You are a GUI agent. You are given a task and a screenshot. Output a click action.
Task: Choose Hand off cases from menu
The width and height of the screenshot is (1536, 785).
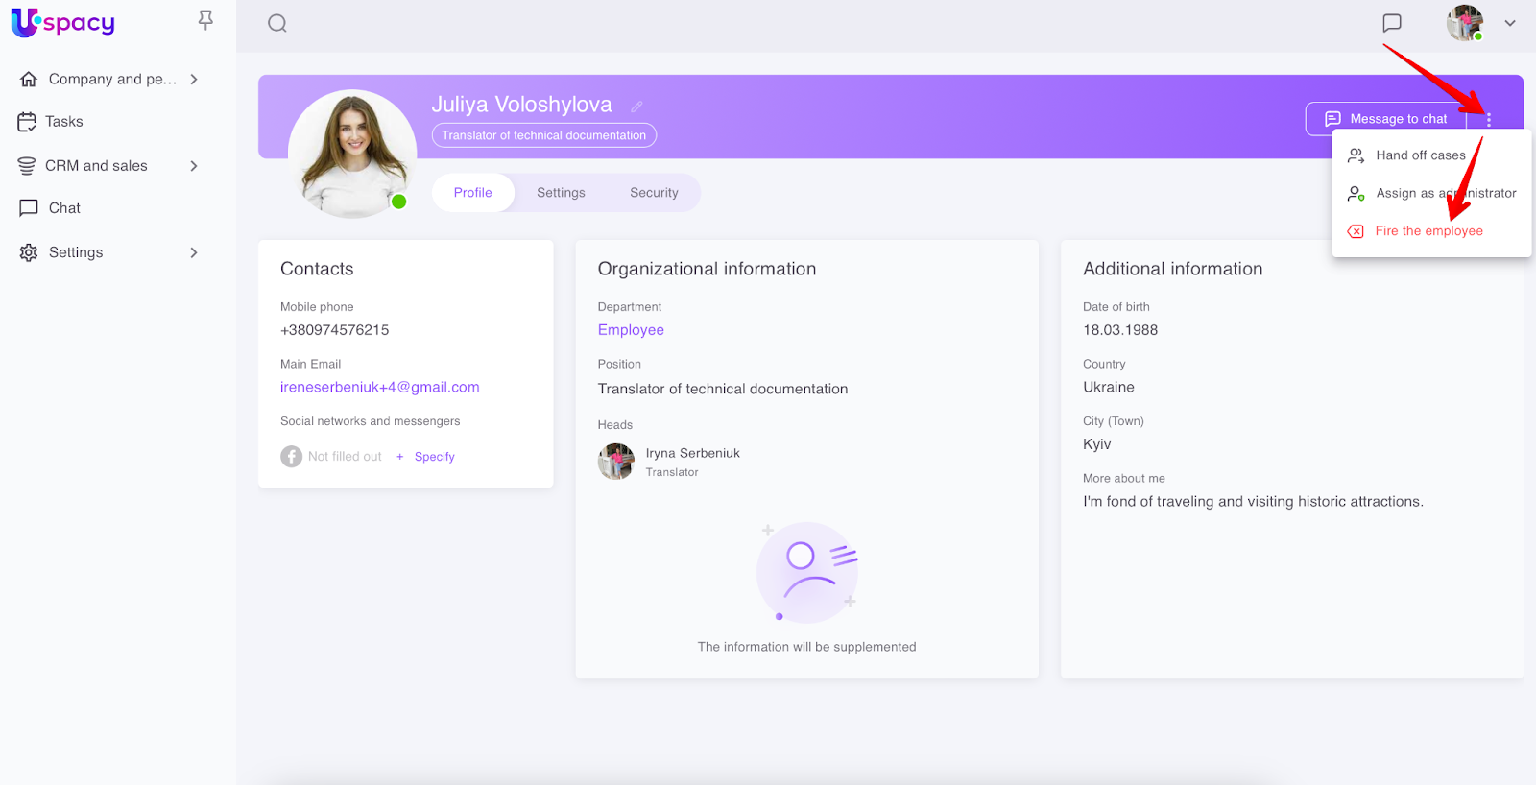tap(1420, 155)
